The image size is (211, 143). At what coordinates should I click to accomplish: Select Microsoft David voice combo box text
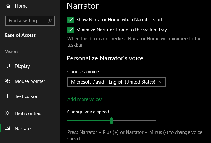pos(113,82)
